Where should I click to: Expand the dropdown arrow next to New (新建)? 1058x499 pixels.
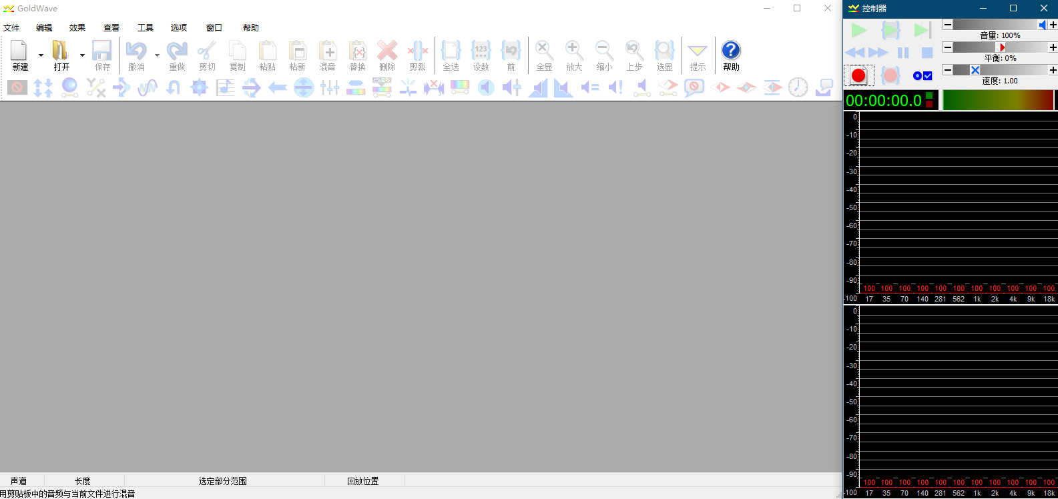click(x=41, y=55)
